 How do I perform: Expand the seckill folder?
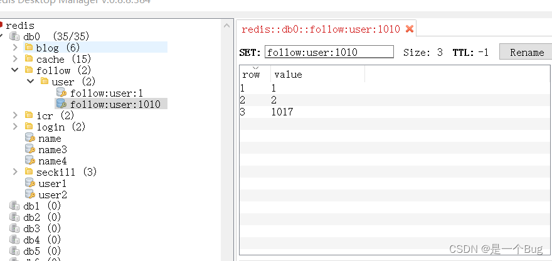[x=15, y=171]
